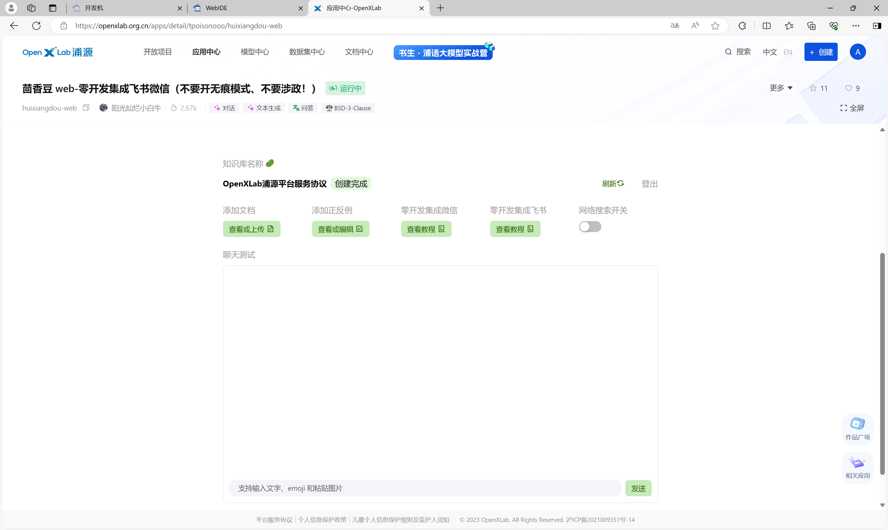Open 儿童个人信息保护规则及监护人须知 footer link

point(401,520)
